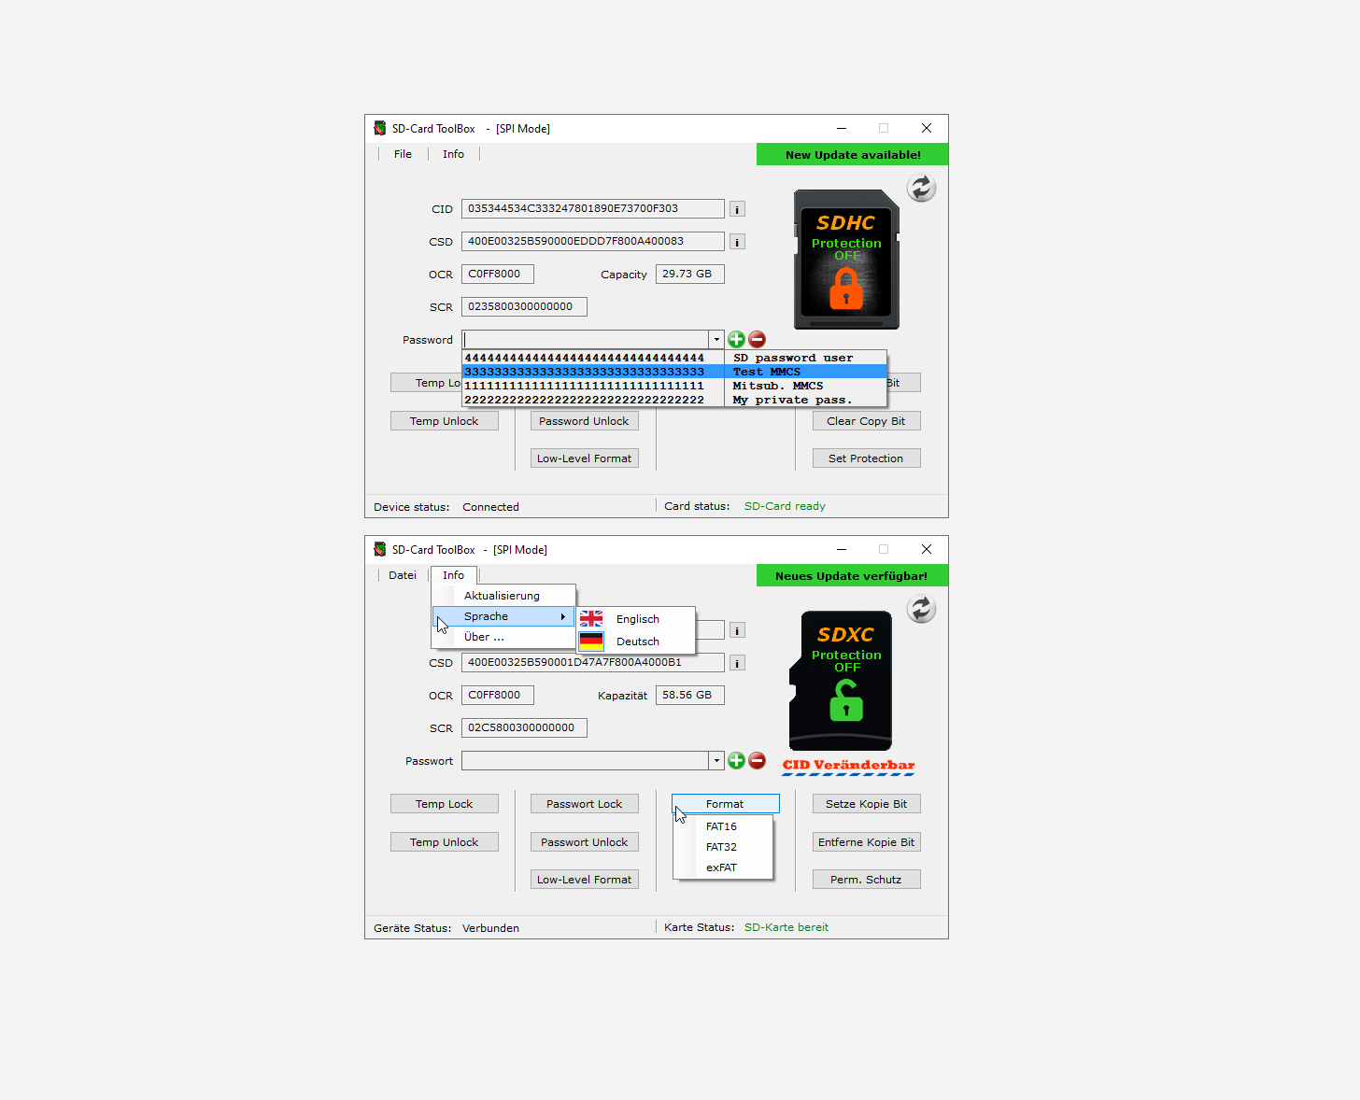Select password 1111... Mitsub. MMCS entry
Image resolution: width=1360 pixels, height=1100 pixels.
(673, 386)
